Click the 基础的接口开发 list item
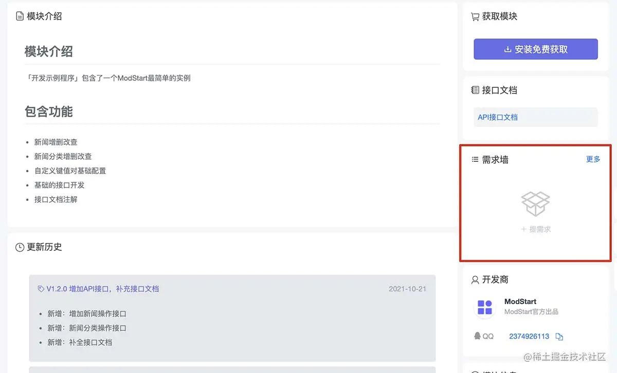The width and height of the screenshot is (617, 373). 60,185
